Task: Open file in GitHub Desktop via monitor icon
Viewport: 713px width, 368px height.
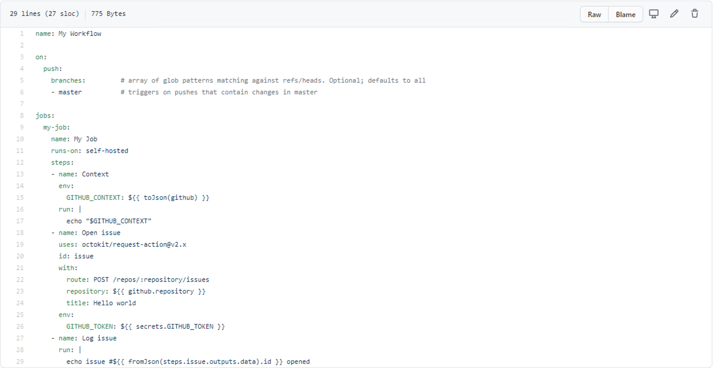Action: point(654,13)
